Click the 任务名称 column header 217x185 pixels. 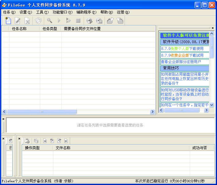(x=19, y=29)
